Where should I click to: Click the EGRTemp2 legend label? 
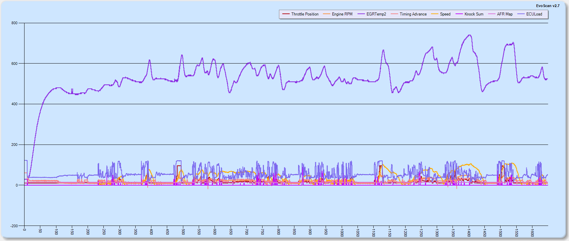pyautogui.click(x=376, y=14)
